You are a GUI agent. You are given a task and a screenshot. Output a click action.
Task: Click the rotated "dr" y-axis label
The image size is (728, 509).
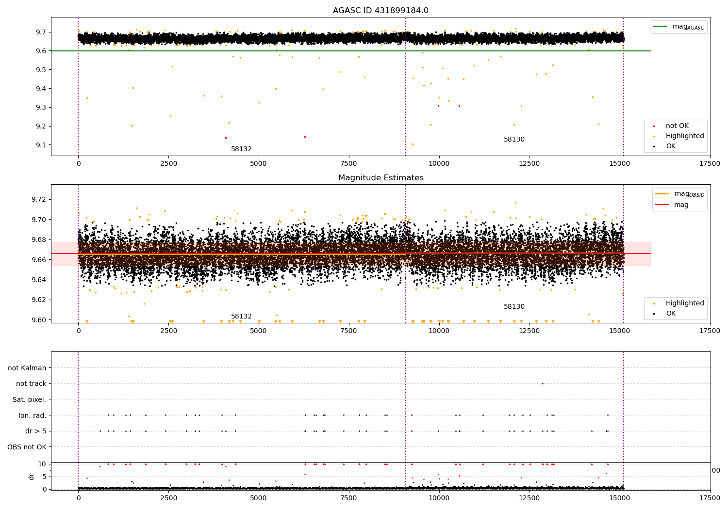[x=32, y=477]
